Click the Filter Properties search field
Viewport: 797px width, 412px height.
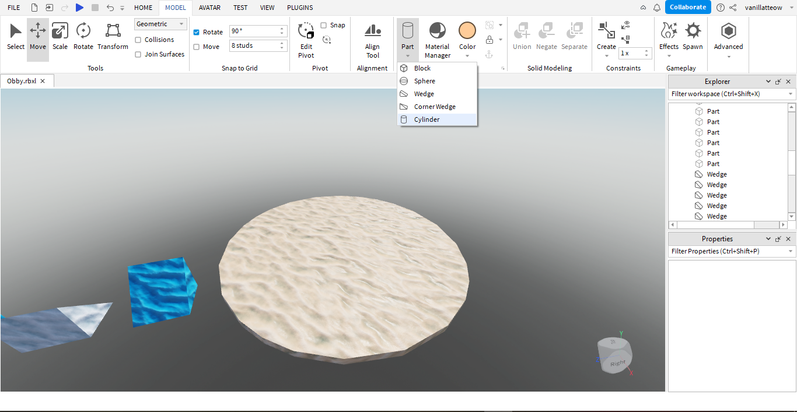tap(726, 251)
